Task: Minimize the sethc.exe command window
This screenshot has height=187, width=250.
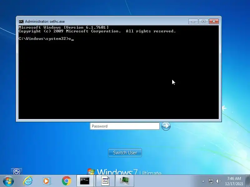Action: pyautogui.click(x=193, y=21)
